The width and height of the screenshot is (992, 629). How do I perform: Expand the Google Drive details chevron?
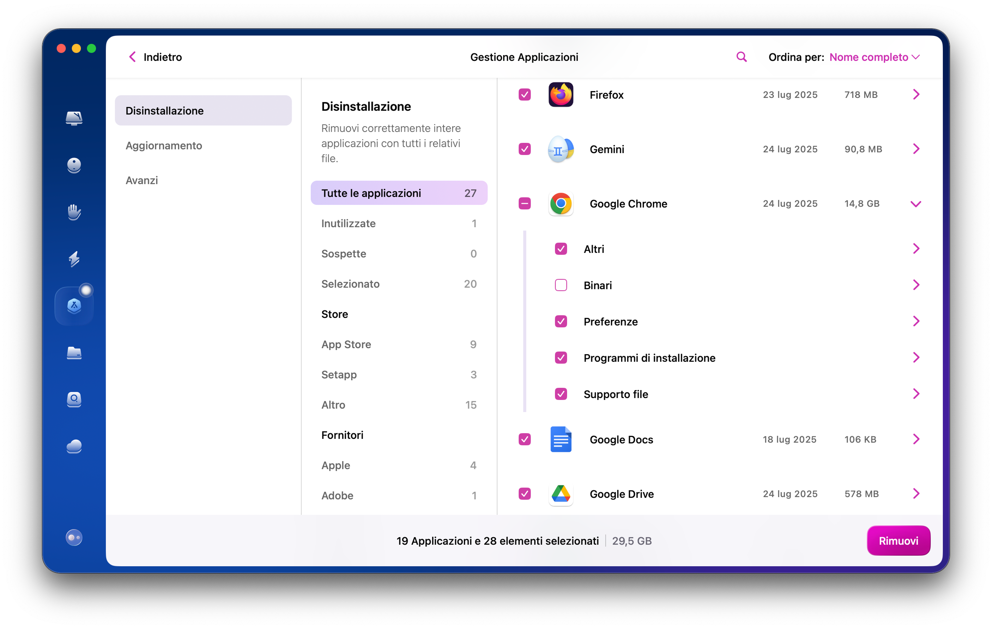pos(916,493)
